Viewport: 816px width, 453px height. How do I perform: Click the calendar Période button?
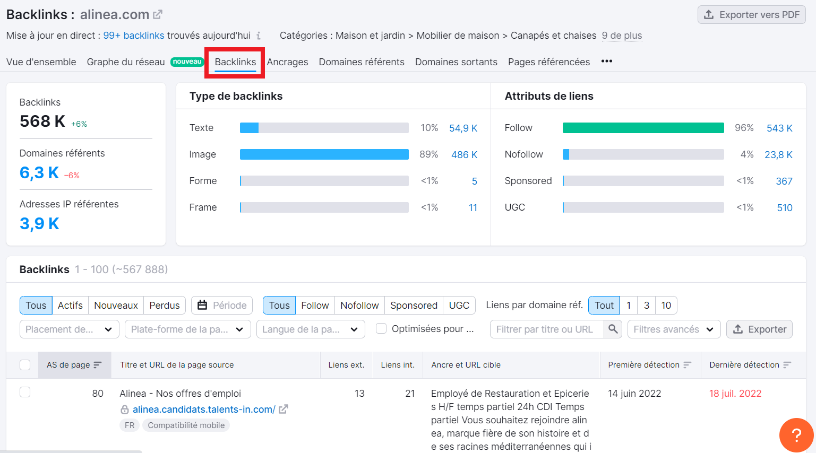[x=222, y=305]
